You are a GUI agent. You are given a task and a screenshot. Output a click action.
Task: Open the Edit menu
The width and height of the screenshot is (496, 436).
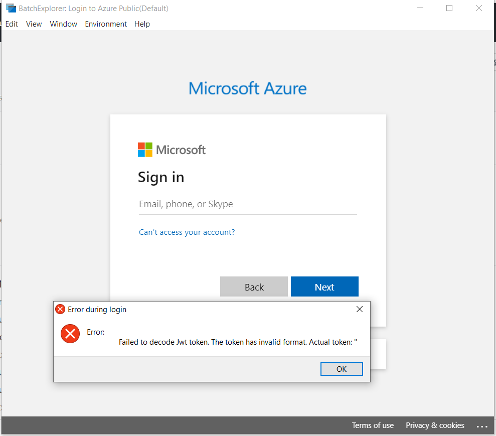pos(12,24)
